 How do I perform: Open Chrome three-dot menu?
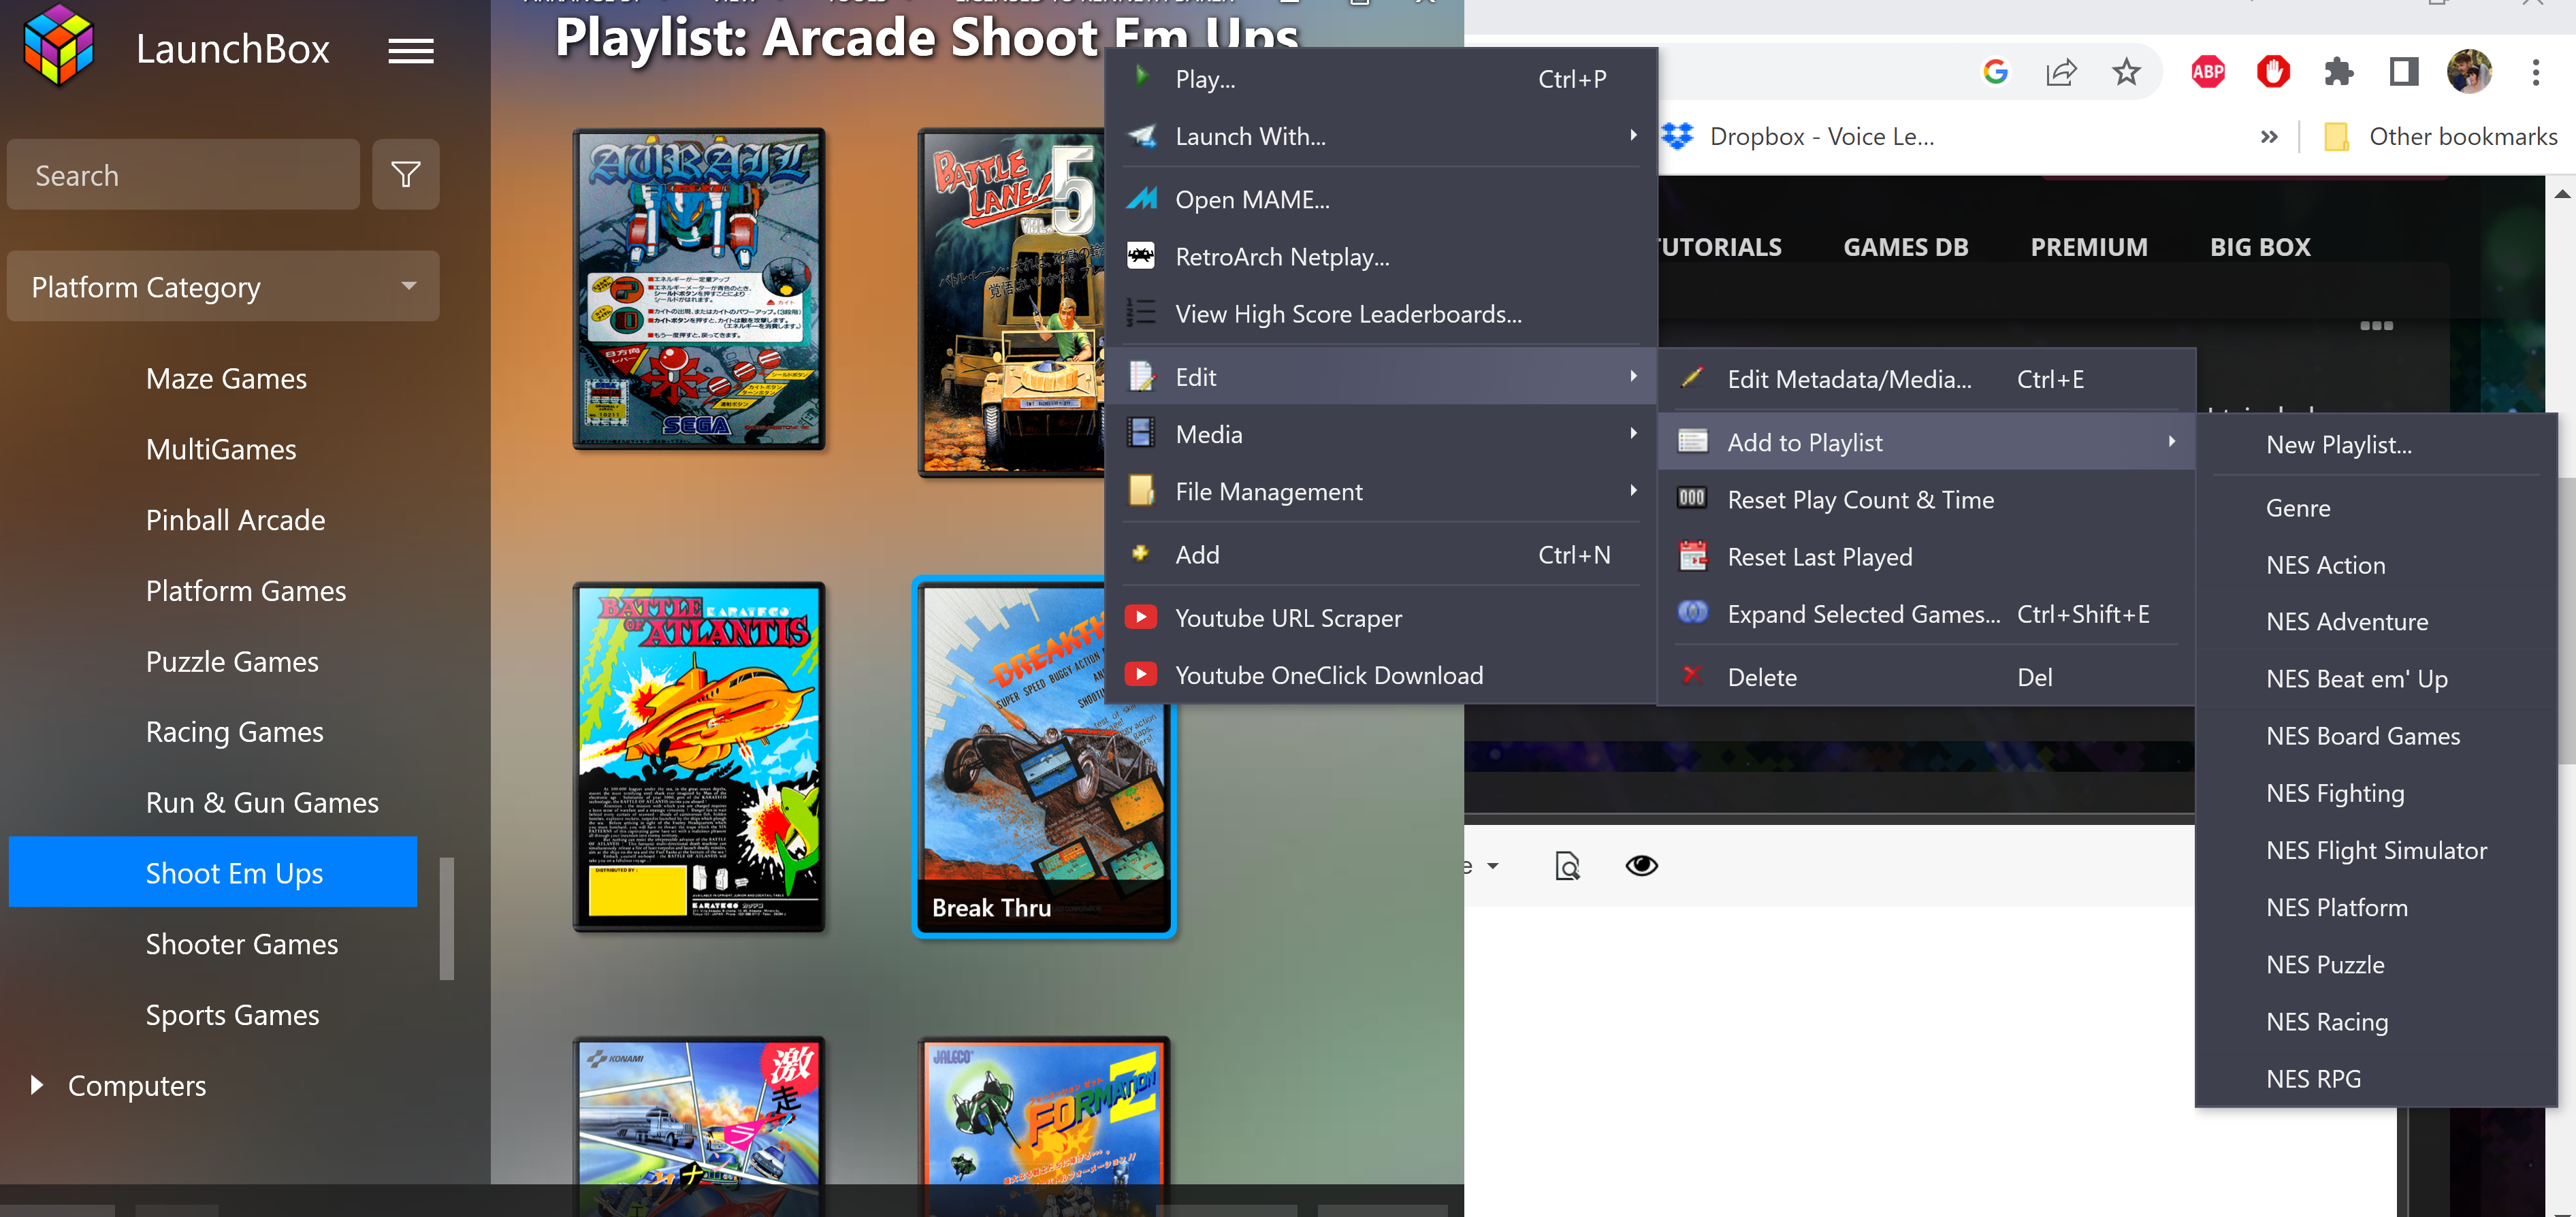pyautogui.click(x=2535, y=72)
